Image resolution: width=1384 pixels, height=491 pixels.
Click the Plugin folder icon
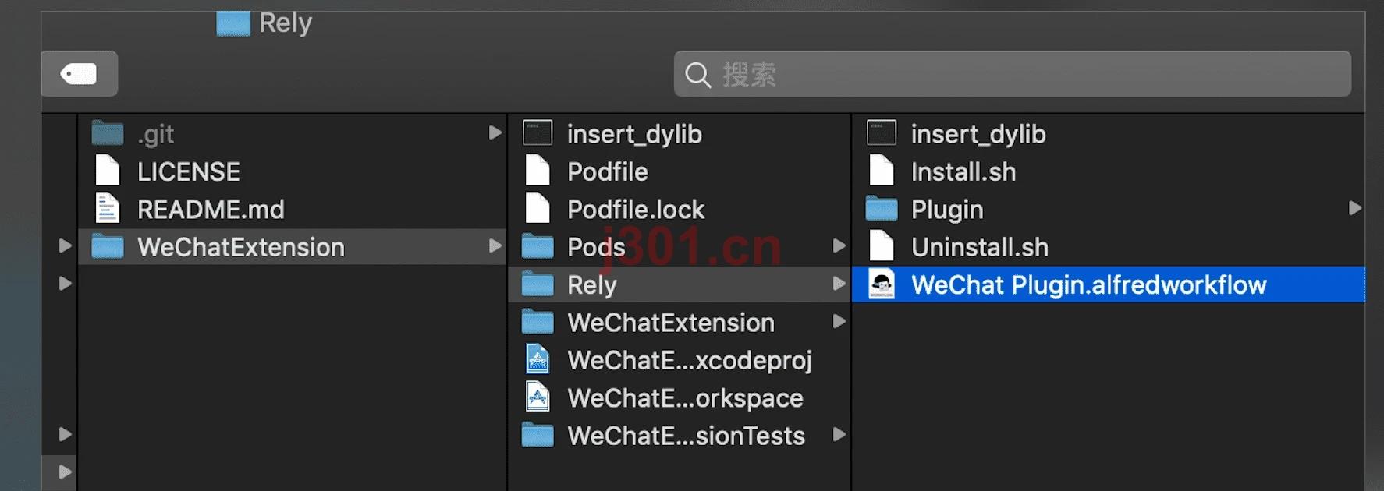882,209
